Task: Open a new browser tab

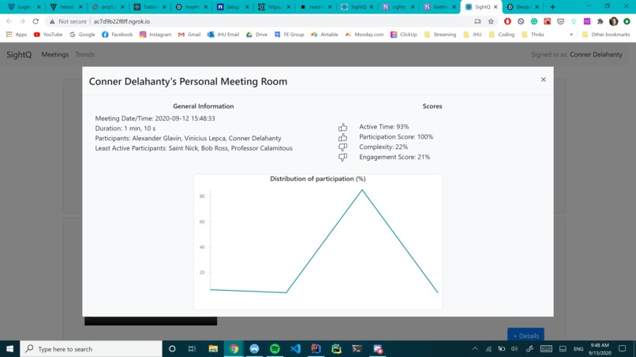Action: (552, 7)
